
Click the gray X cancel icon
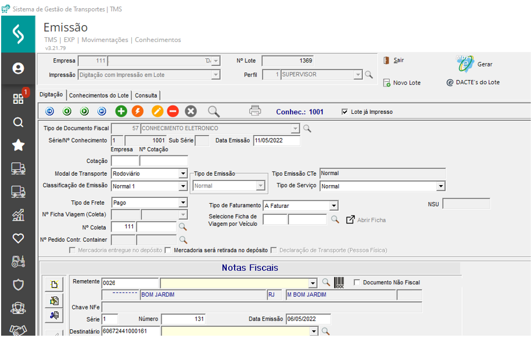click(191, 111)
